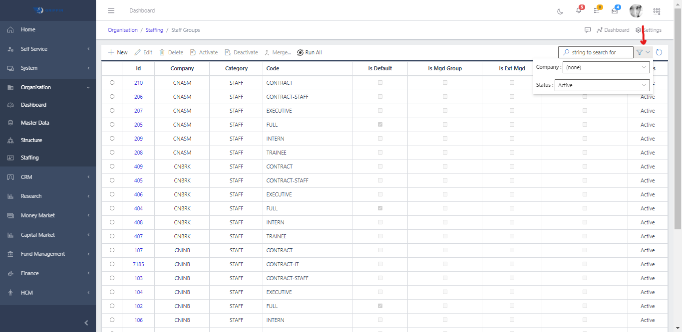Click the New button in toolbar

tap(118, 52)
